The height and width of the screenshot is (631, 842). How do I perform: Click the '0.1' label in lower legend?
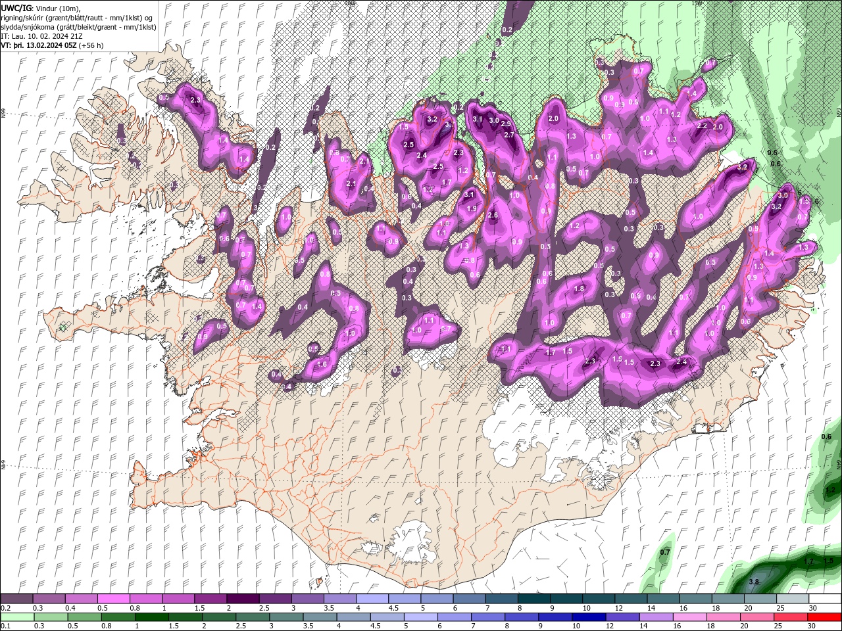point(5,626)
